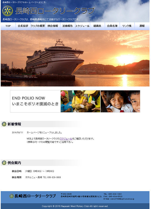
Task: Click the 長崎西ロータリークラブ header title
Action: [55, 11]
